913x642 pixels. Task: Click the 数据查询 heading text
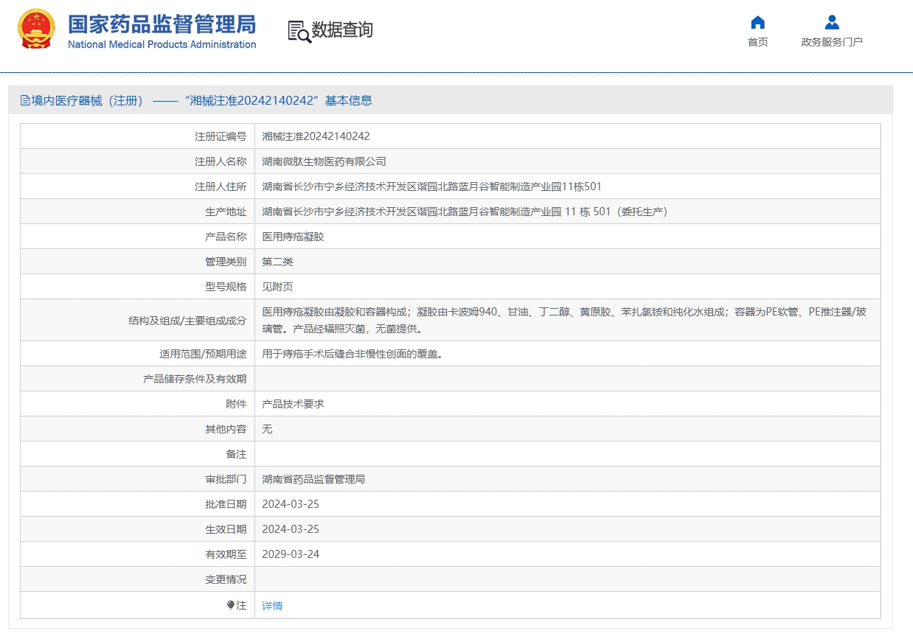342,30
